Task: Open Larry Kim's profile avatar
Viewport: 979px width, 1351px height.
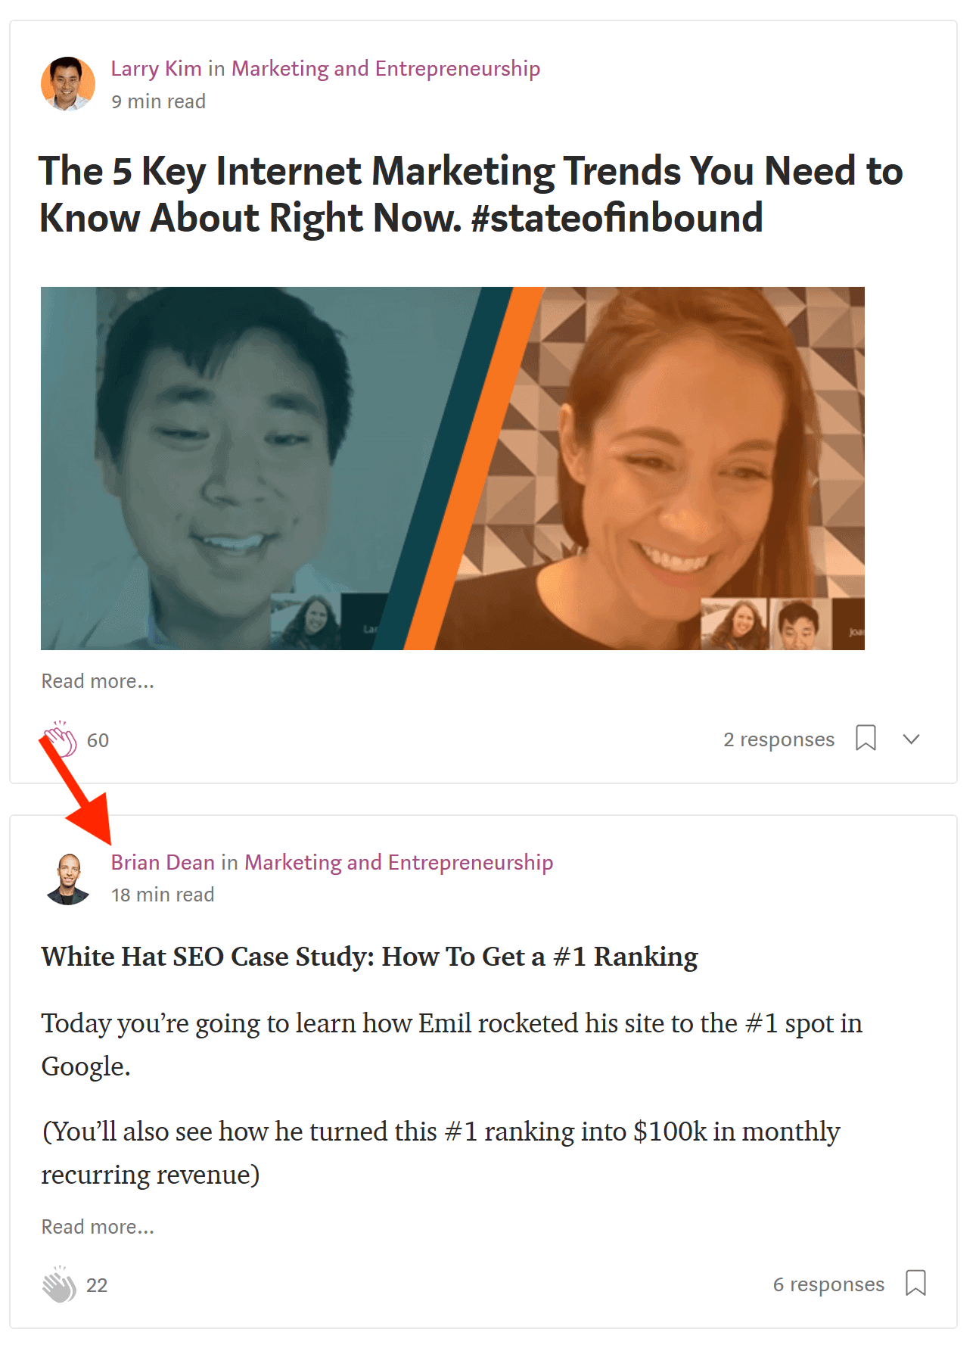Action: tap(68, 83)
